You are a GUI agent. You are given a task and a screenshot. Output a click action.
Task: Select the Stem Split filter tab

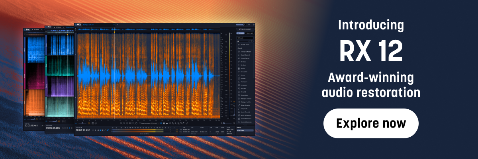pyautogui.click(x=250, y=33)
